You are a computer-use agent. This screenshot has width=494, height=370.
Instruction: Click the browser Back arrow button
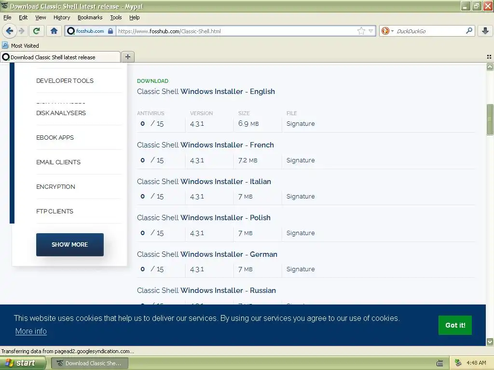9,31
